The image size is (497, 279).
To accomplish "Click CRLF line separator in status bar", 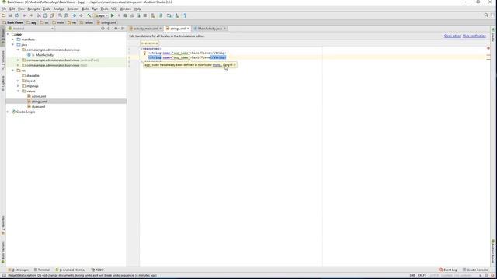I will pos(422,275).
